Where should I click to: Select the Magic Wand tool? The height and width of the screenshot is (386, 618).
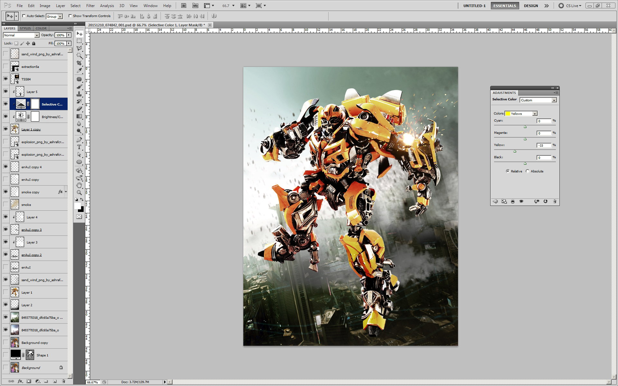[79, 56]
